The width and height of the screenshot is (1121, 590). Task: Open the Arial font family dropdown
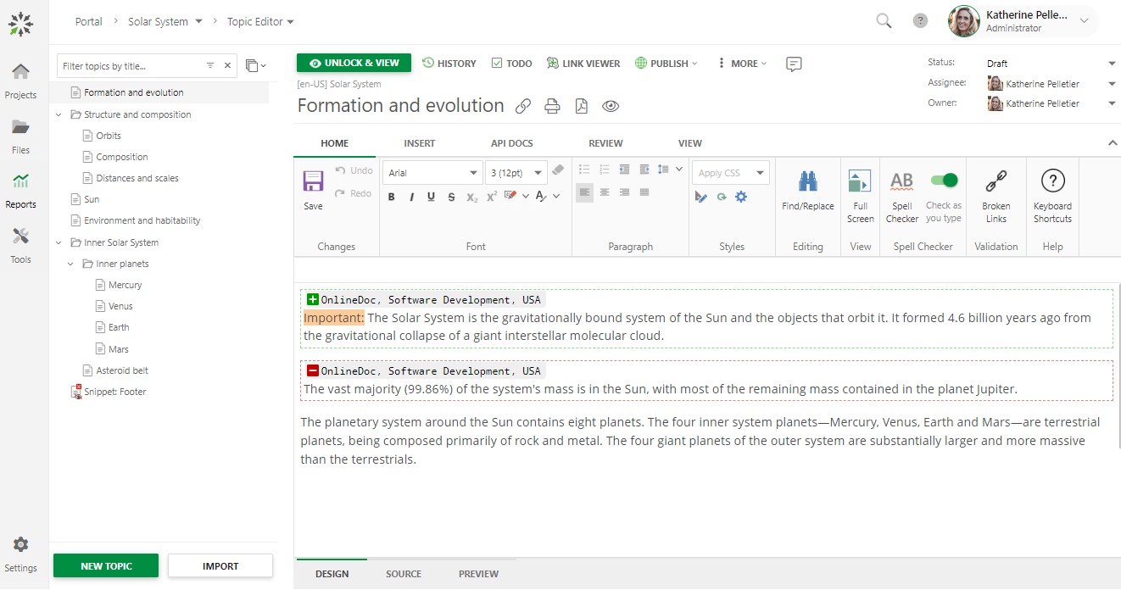432,173
